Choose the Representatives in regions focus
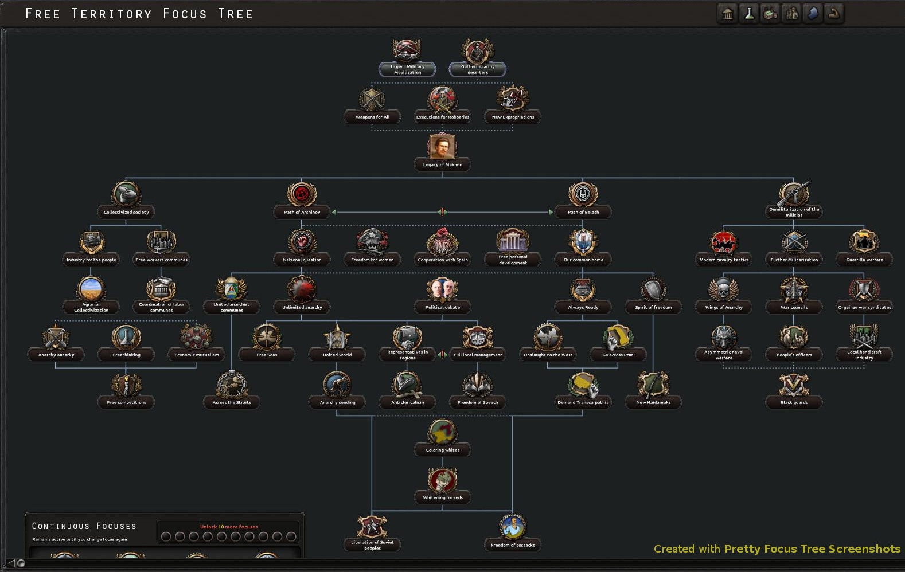 coord(407,343)
